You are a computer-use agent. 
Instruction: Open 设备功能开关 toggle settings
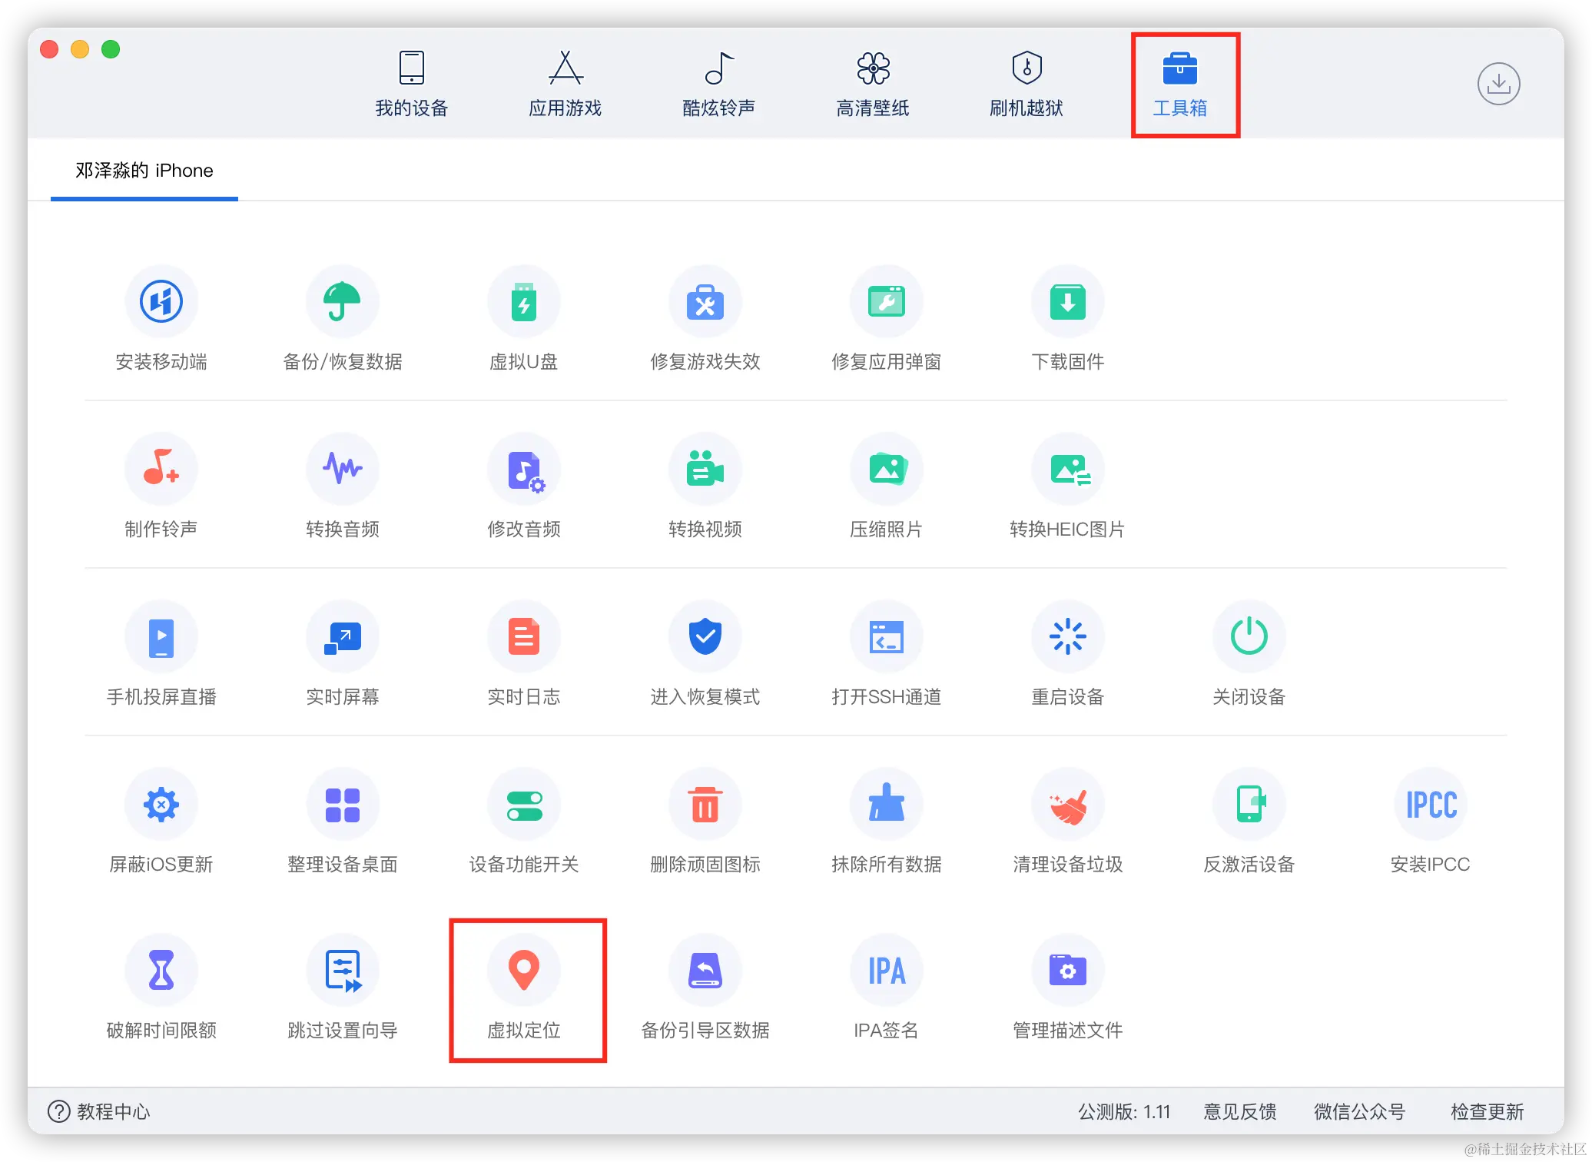[x=524, y=805]
